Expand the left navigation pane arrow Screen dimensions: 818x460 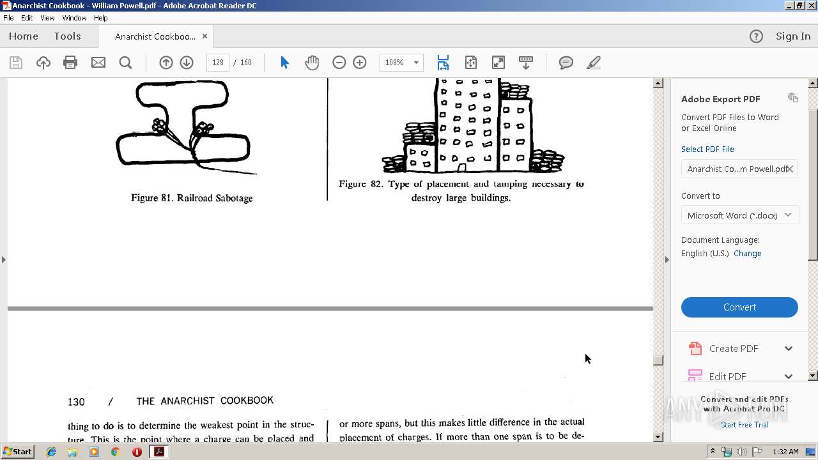4,259
